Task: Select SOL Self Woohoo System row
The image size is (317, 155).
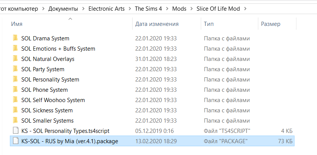Action: (152, 100)
